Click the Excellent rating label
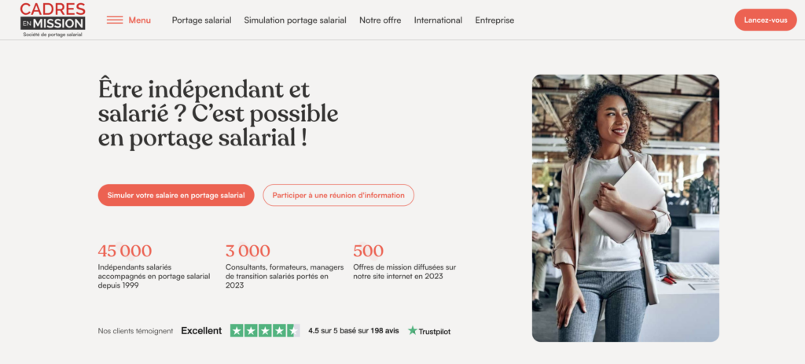Viewport: 805px width, 364px height. [201, 331]
